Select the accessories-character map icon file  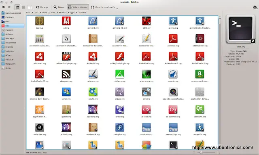(66, 39)
